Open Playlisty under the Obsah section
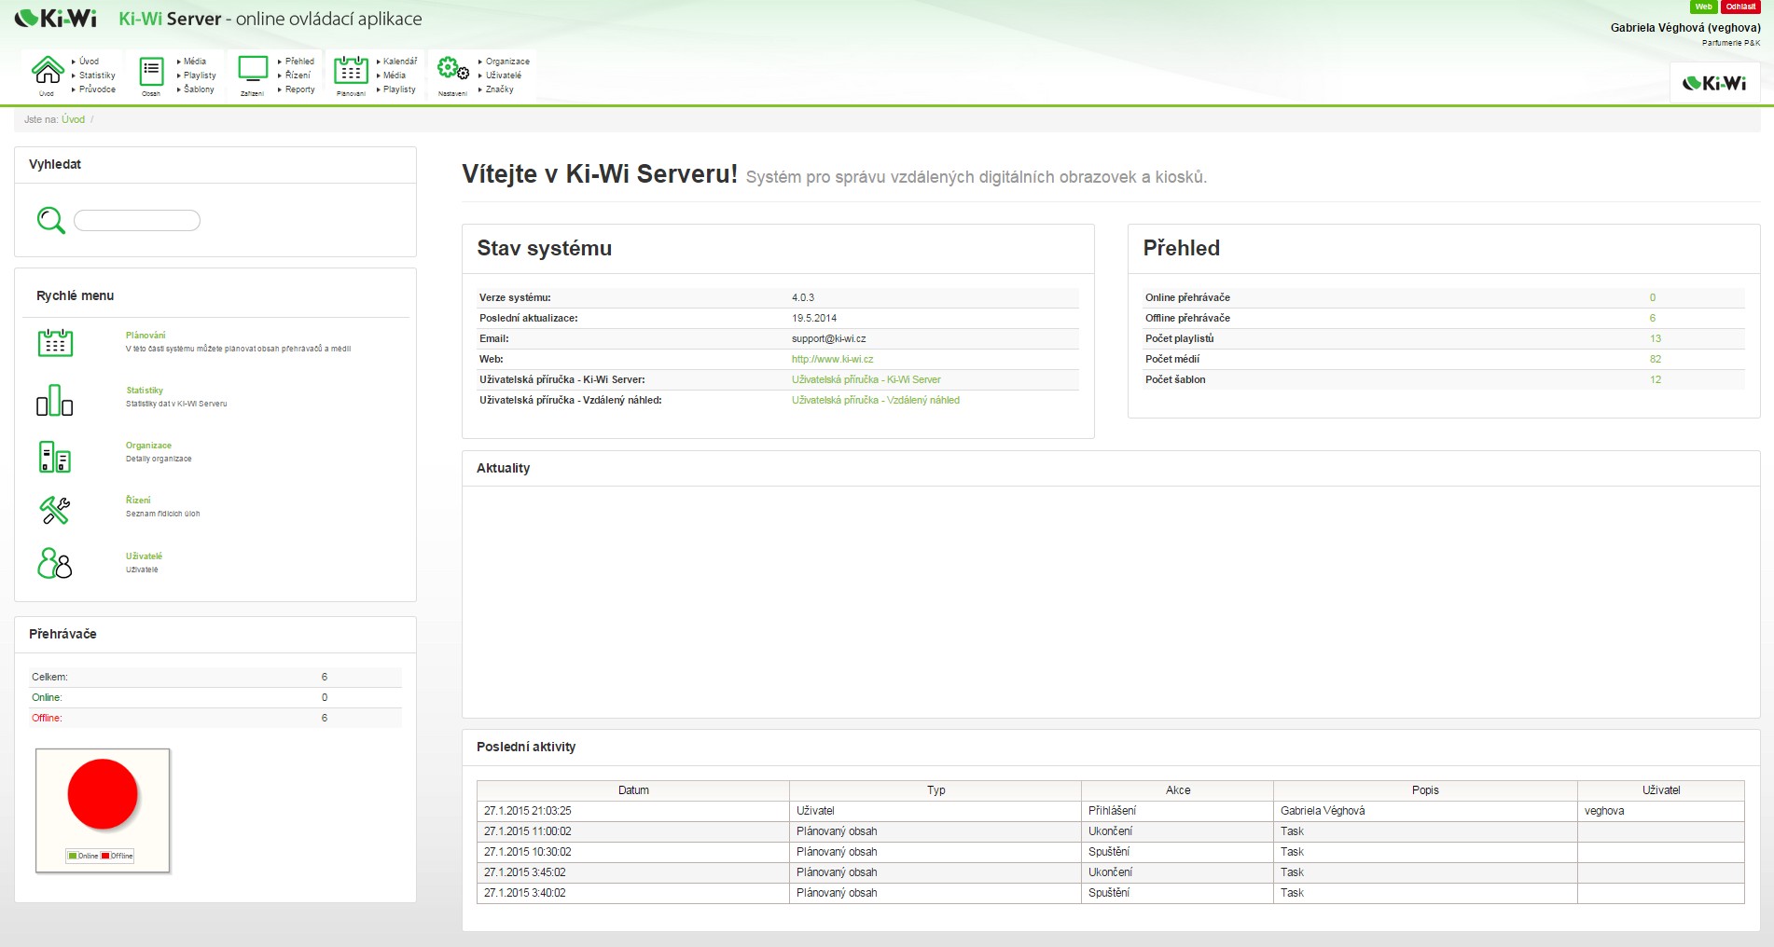This screenshot has height=947, width=1774. pyautogui.click(x=200, y=75)
